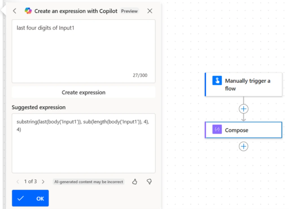Click the prompt text box
The image size is (289, 209).
click(83, 51)
